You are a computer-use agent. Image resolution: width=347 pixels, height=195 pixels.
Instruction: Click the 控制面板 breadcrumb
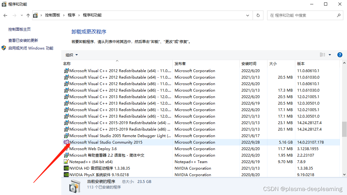click(53, 15)
